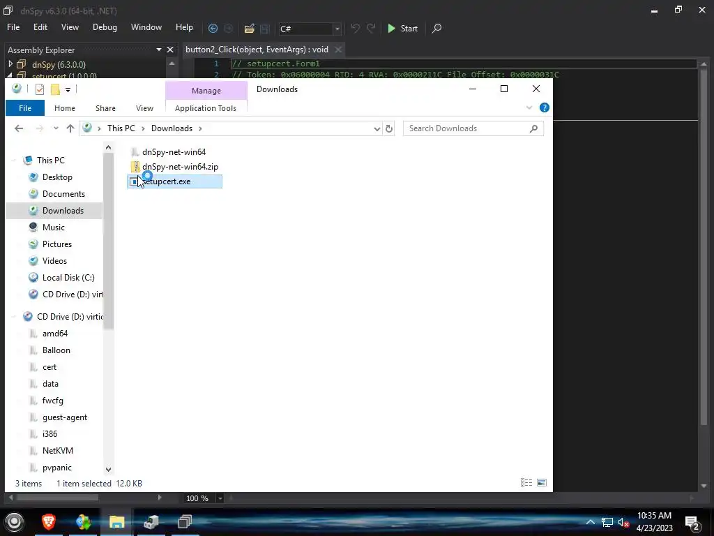Open dnSpy File menu
Image resolution: width=714 pixels, height=536 pixels.
point(13,27)
